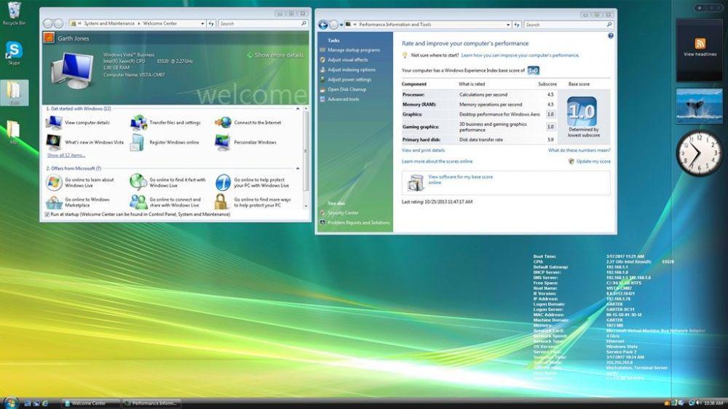The image size is (728, 409).
Task: Click Learn more about the scores online
Action: pos(437,162)
